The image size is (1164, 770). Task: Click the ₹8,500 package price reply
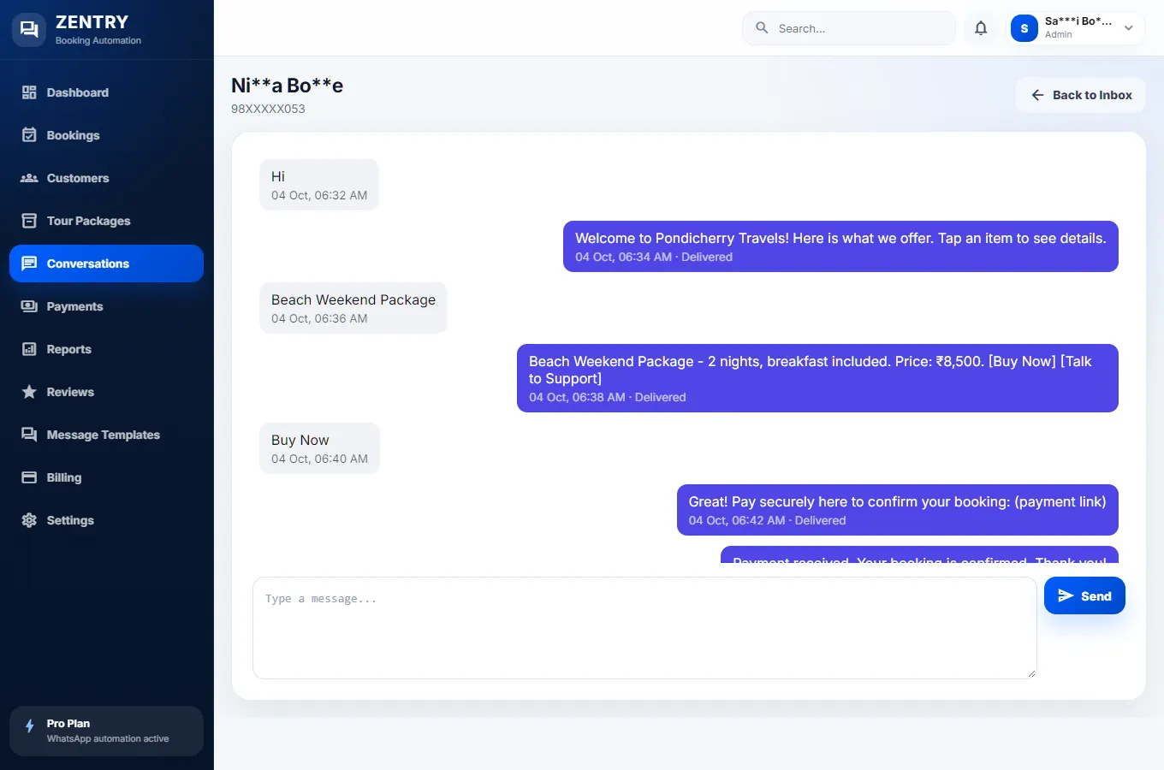817,378
